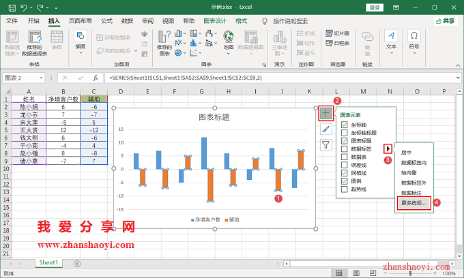This screenshot has width=464, height=278.
Task: Insert a line or area chart icon
Action: pos(178,43)
